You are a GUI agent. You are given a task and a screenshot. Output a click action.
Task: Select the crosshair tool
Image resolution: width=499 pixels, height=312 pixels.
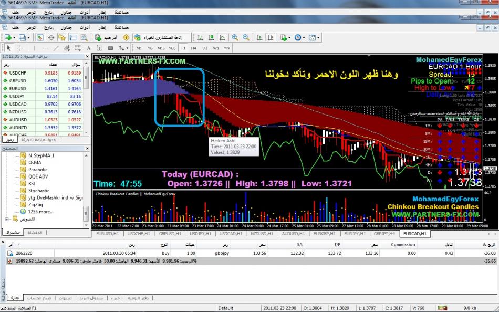20,48
